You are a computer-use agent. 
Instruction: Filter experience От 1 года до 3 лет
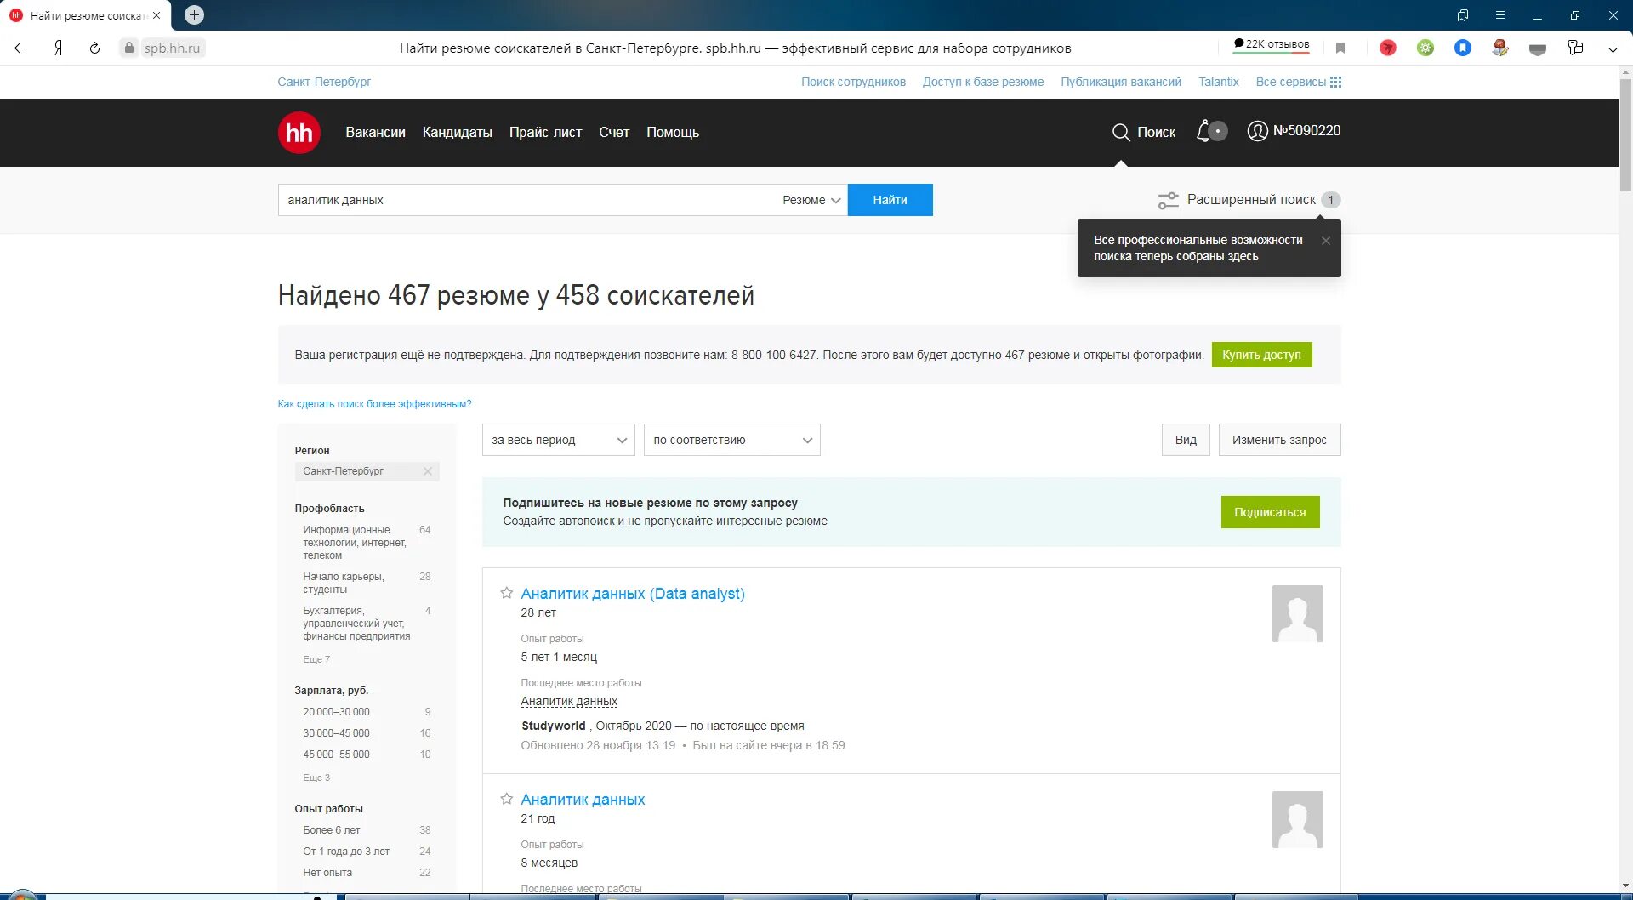coord(346,852)
